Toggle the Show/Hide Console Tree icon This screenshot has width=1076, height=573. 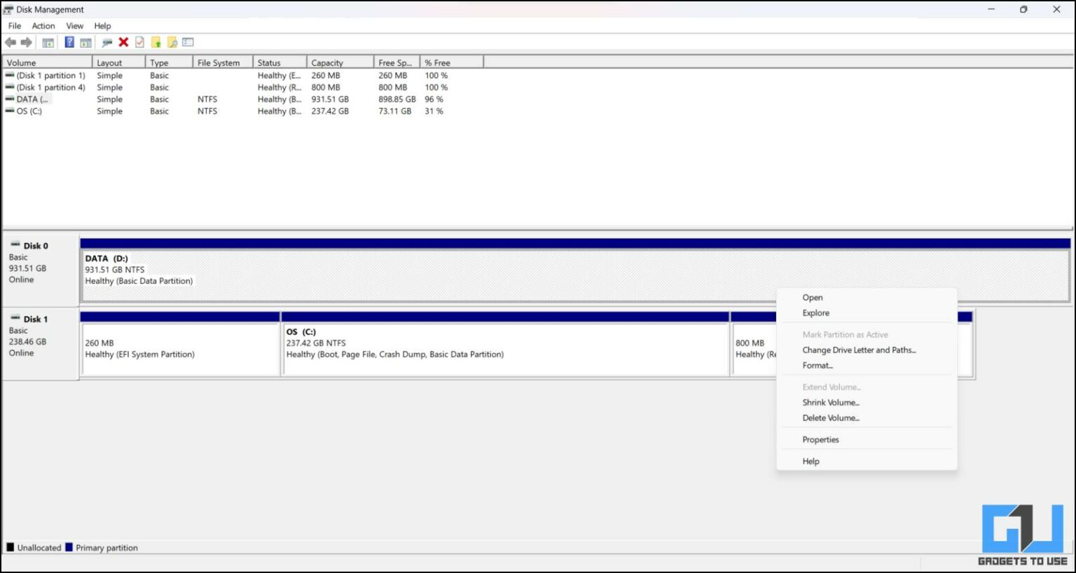pyautogui.click(x=48, y=42)
